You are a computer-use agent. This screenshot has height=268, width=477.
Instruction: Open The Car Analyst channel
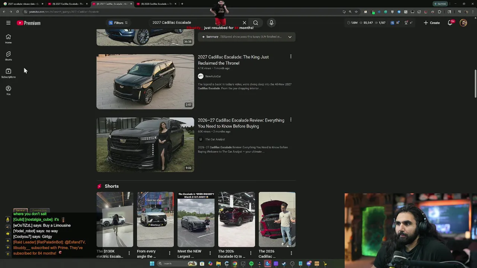215,139
